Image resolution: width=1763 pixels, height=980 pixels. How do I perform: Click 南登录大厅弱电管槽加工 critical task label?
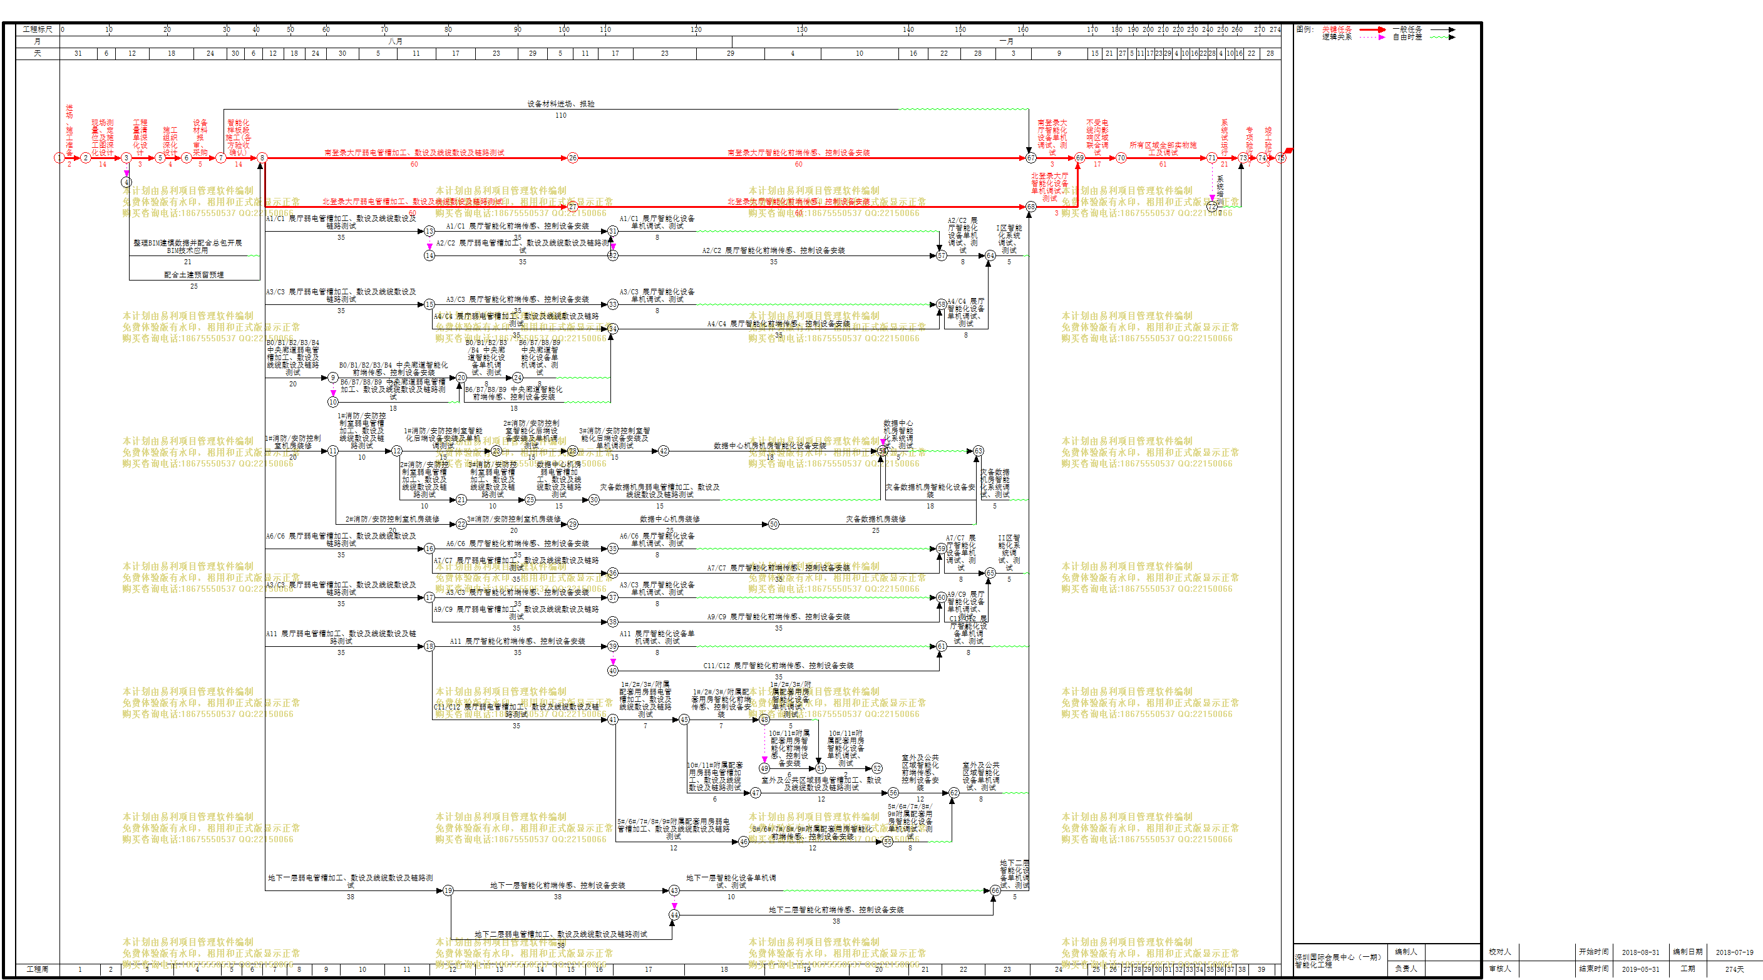point(414,153)
